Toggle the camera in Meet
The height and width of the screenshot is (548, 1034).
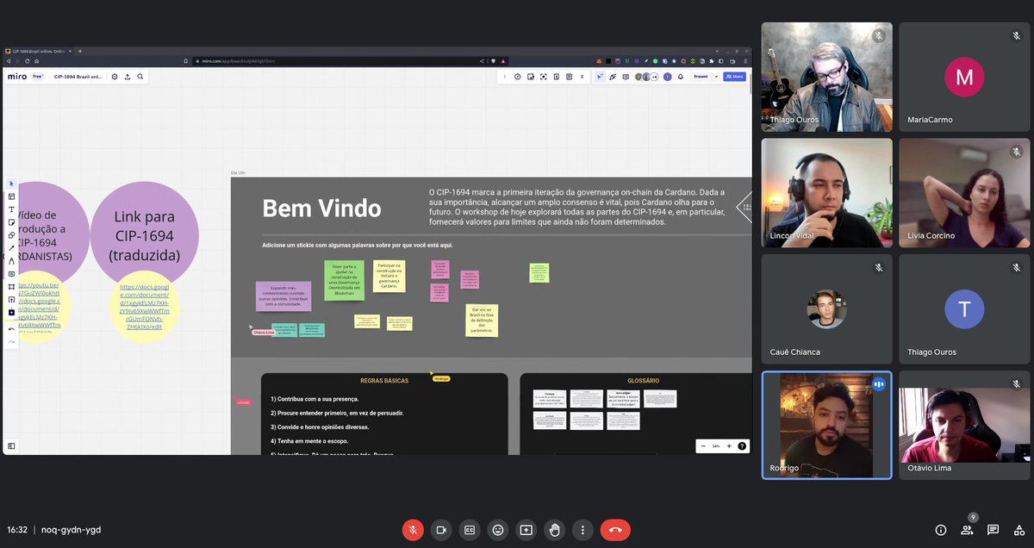441,530
